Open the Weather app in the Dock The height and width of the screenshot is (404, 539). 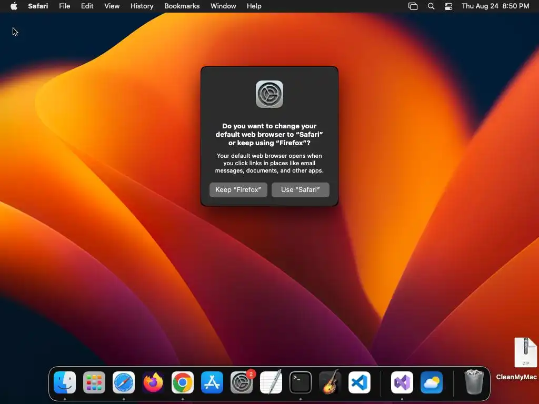[432, 382]
